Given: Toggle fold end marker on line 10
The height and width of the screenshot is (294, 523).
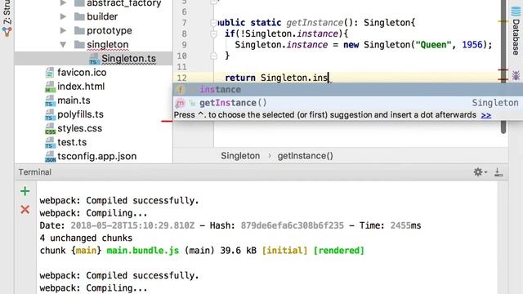Looking at the screenshot, I should pyautogui.click(x=214, y=56).
